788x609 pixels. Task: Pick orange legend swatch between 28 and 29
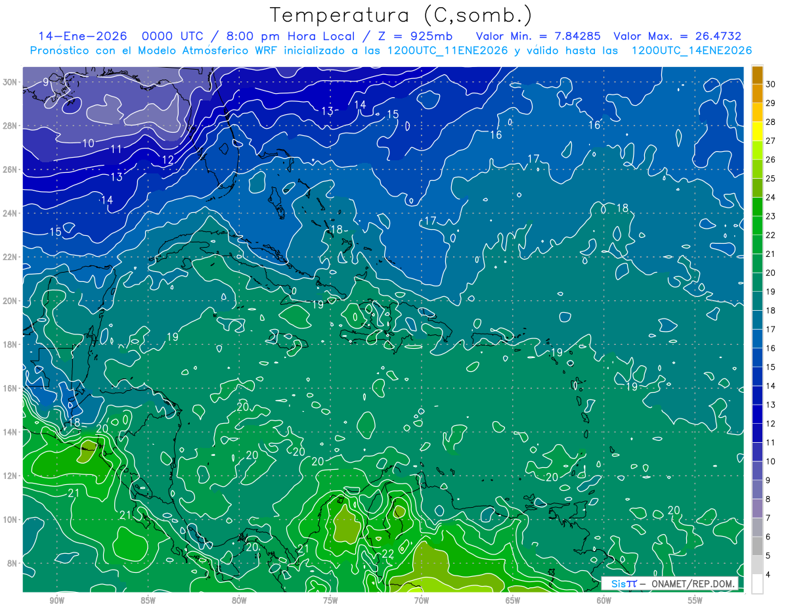757,112
